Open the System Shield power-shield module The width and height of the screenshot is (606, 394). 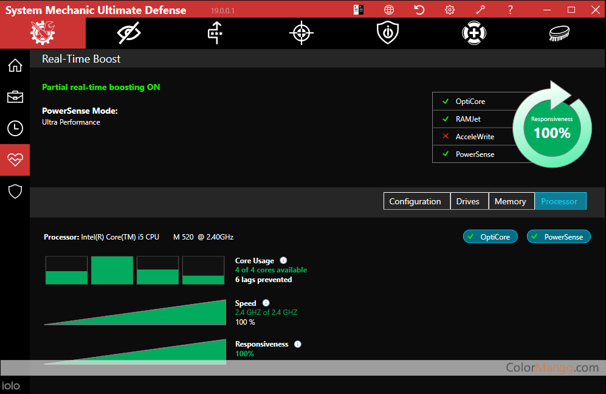pyautogui.click(x=388, y=33)
